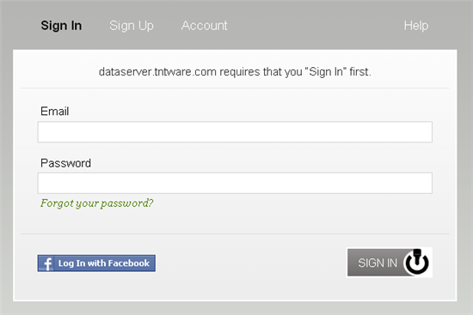Select the Sign In tab
Screen dimensions: 473x315
point(61,26)
